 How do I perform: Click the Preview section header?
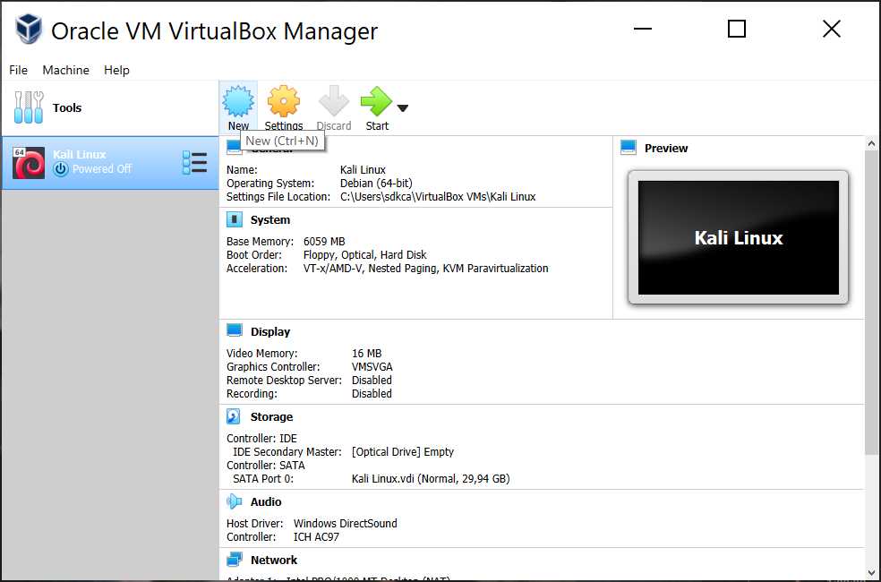coord(666,148)
